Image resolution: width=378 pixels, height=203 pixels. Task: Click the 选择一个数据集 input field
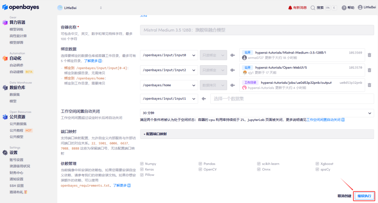[292, 99]
